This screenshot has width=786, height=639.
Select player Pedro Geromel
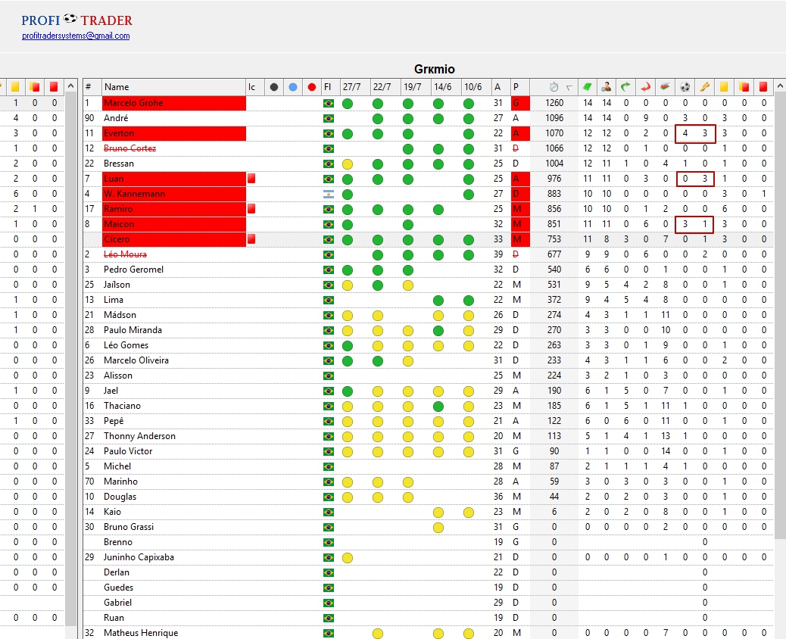coord(134,269)
